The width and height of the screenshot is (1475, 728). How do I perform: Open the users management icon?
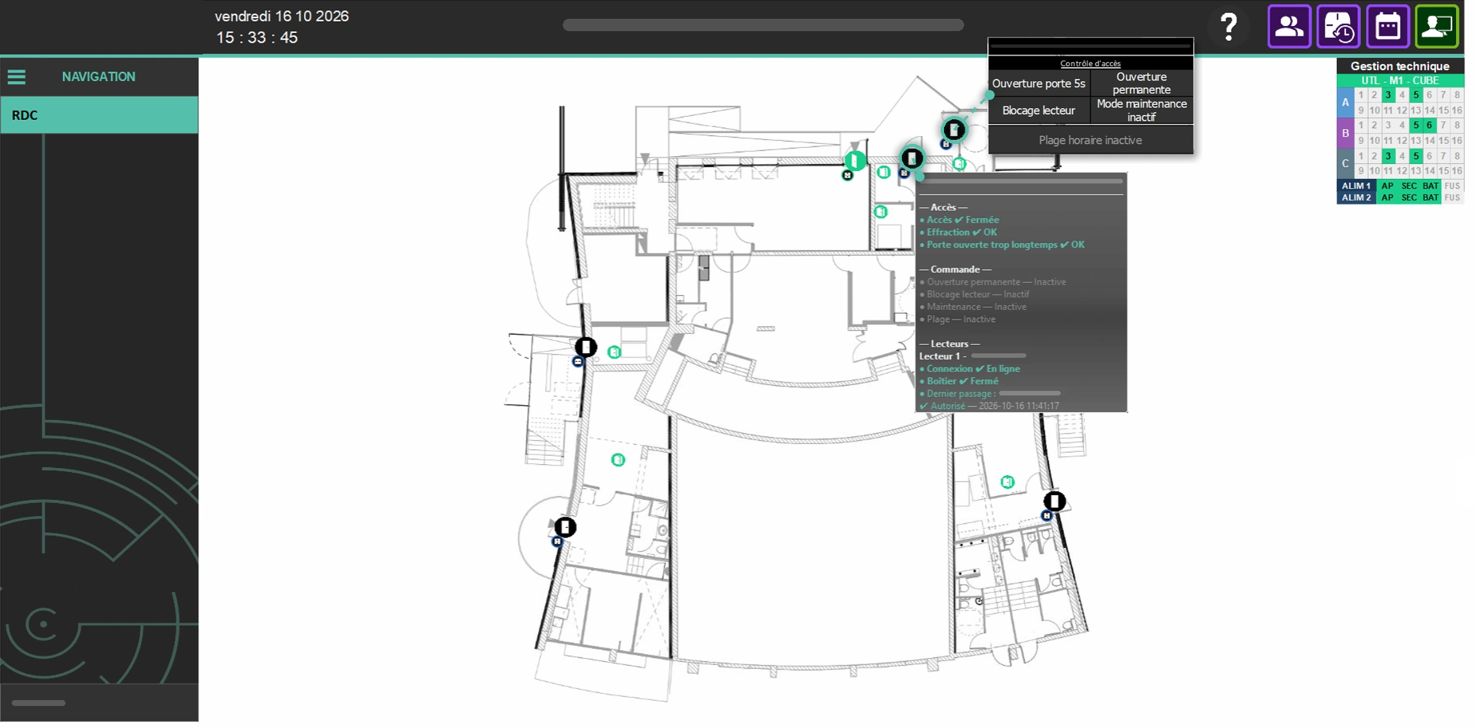1289,27
